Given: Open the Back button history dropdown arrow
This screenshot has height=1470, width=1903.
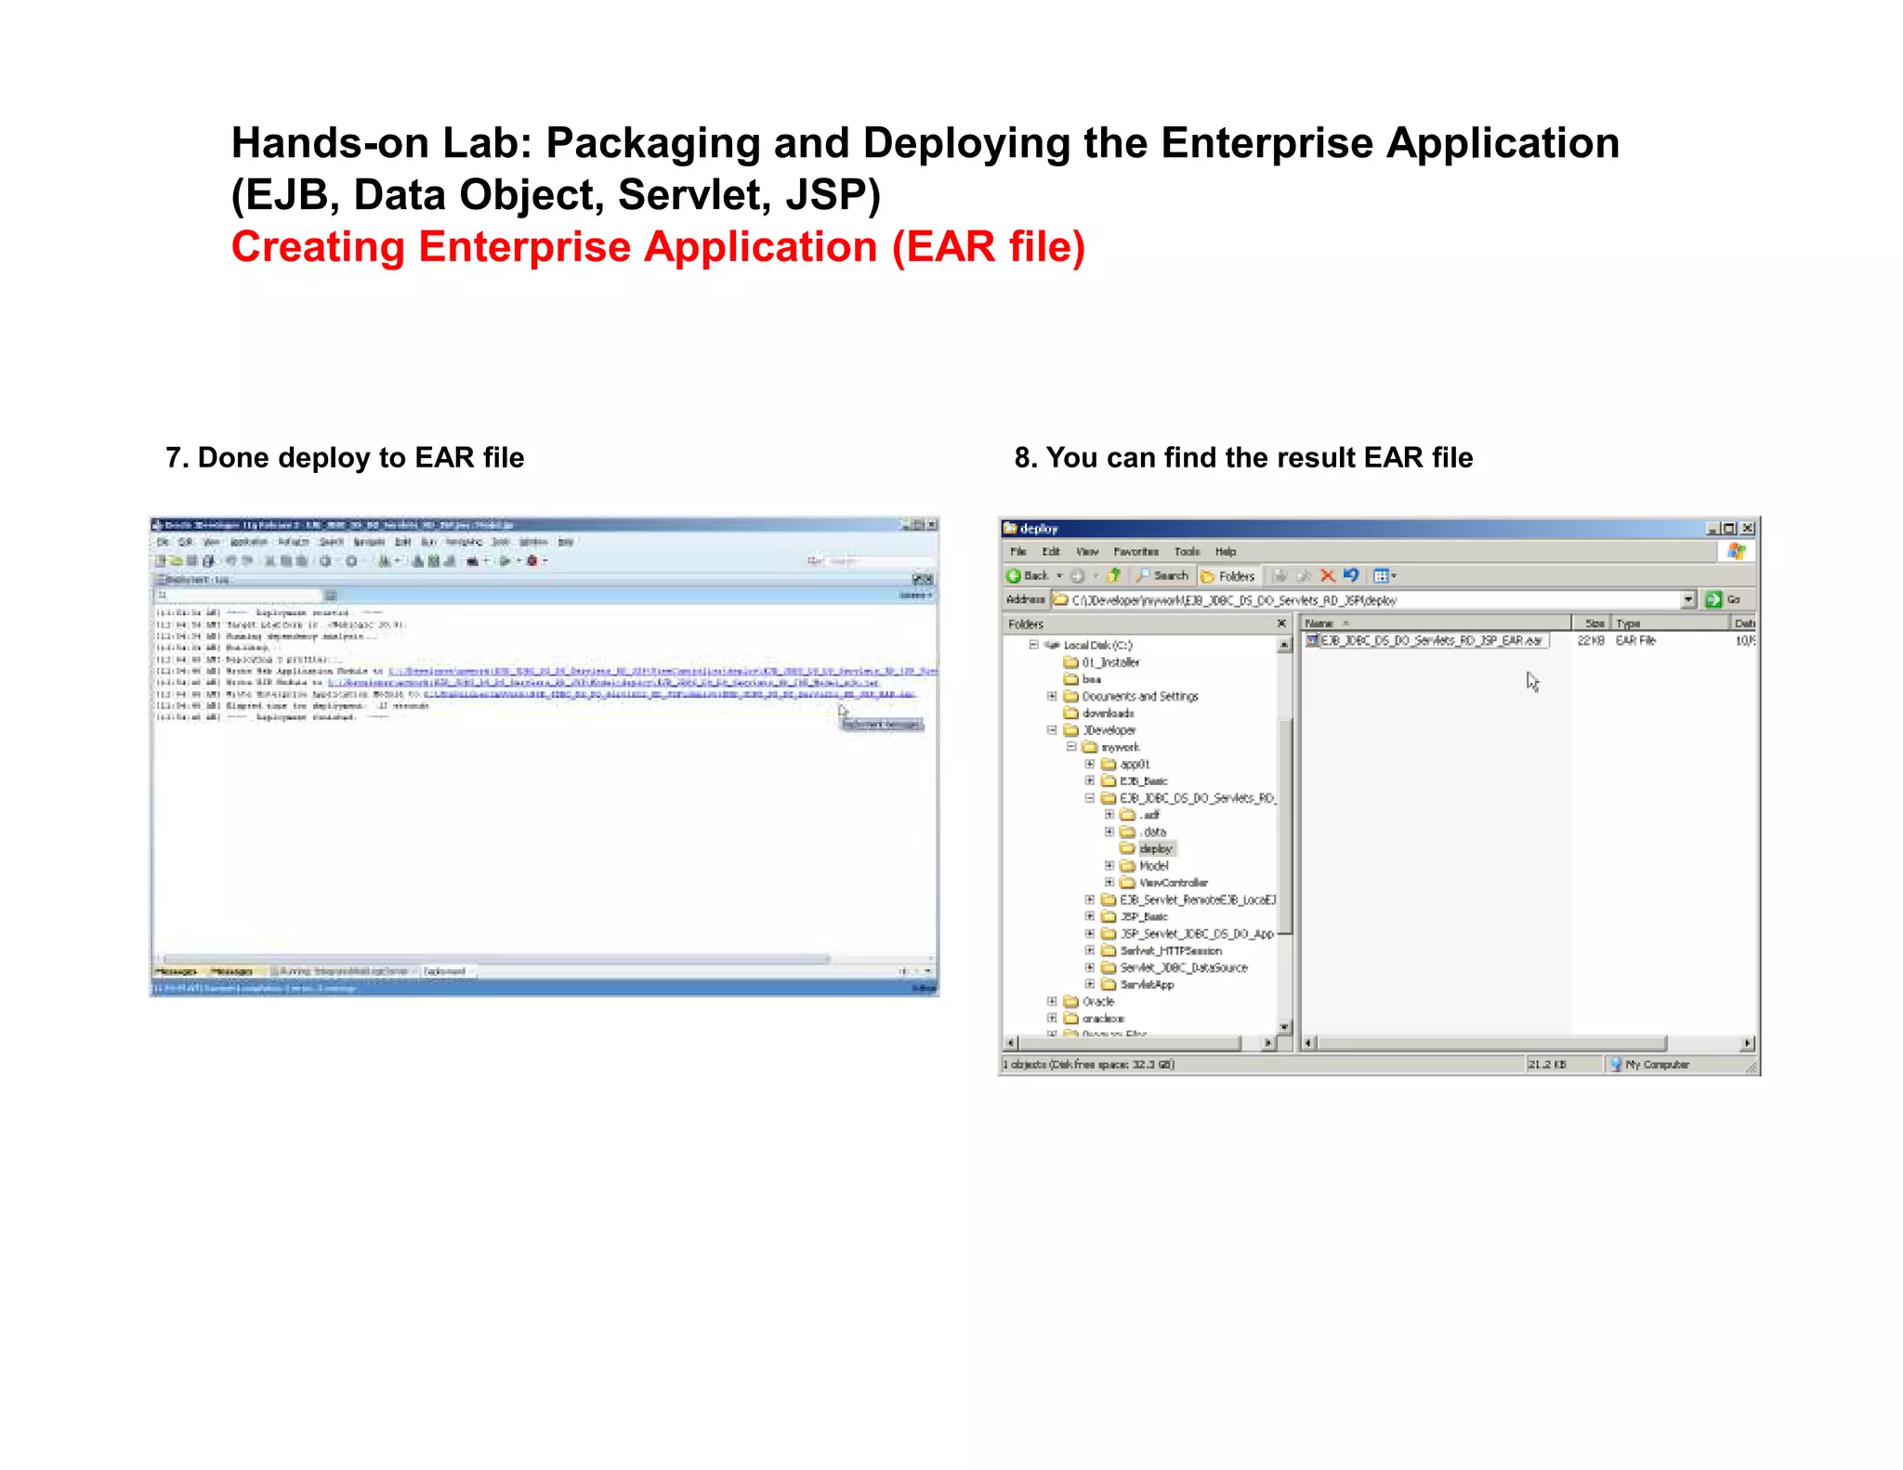Looking at the screenshot, I should click(x=1059, y=576).
